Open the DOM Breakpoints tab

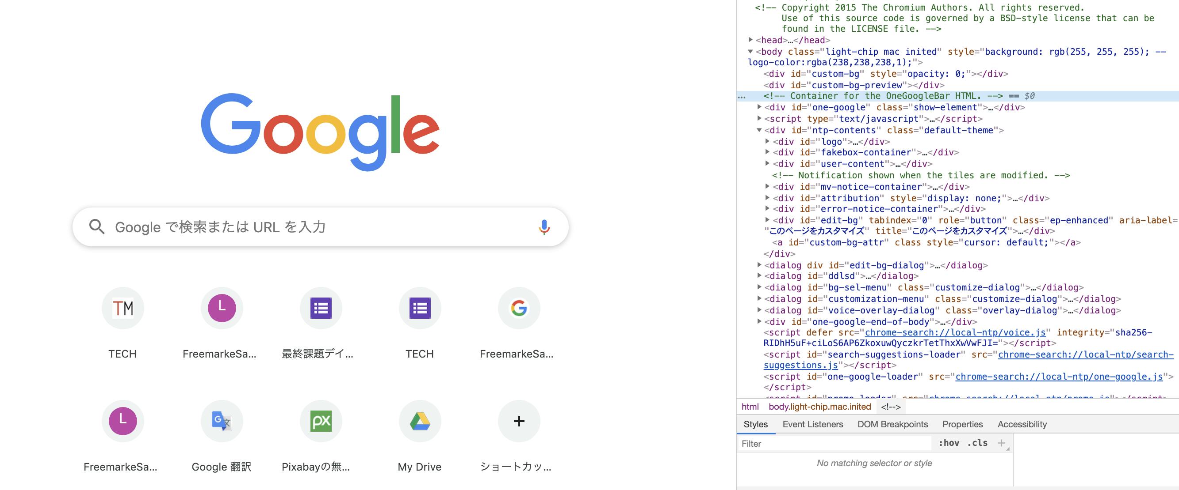[893, 424]
